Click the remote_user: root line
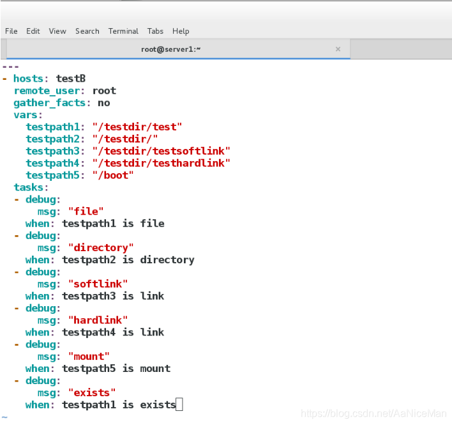The image size is (452, 425). click(65, 91)
